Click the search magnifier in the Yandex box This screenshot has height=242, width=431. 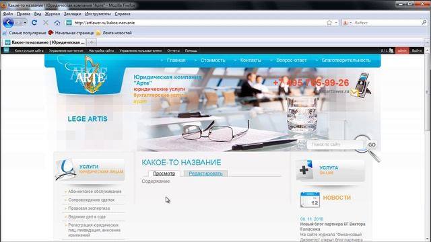pyautogui.click(x=424, y=22)
